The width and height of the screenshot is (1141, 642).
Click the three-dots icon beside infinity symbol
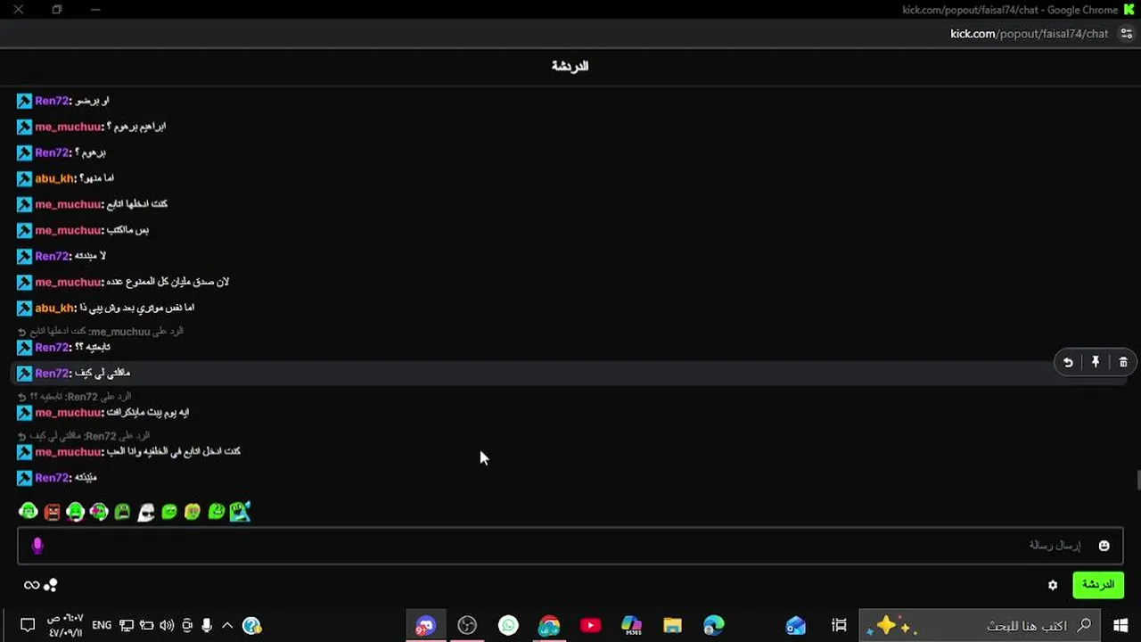tap(51, 585)
